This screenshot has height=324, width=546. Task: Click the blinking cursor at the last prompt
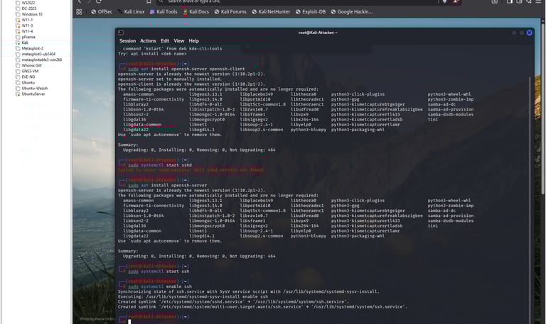click(x=129, y=322)
